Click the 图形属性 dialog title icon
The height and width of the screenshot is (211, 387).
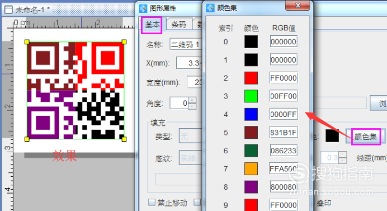pos(143,8)
